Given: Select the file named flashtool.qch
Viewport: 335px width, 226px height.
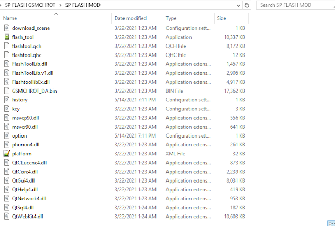Looking at the screenshot, I should click(x=27, y=46).
